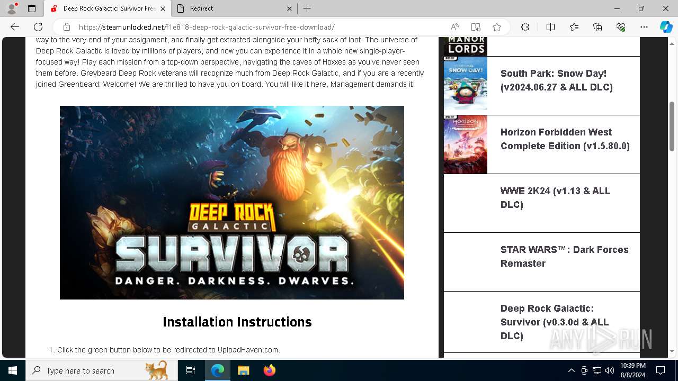Open network status tray icon

(x=597, y=370)
